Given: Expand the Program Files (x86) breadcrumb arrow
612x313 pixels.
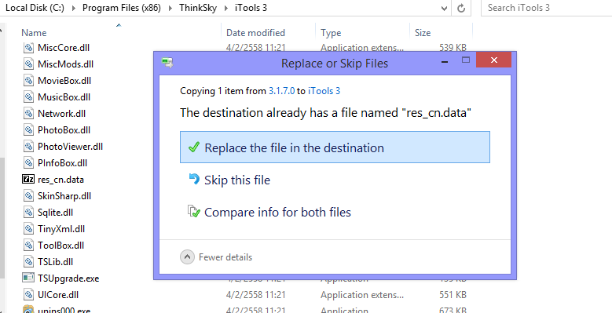Looking at the screenshot, I should 170,8.
